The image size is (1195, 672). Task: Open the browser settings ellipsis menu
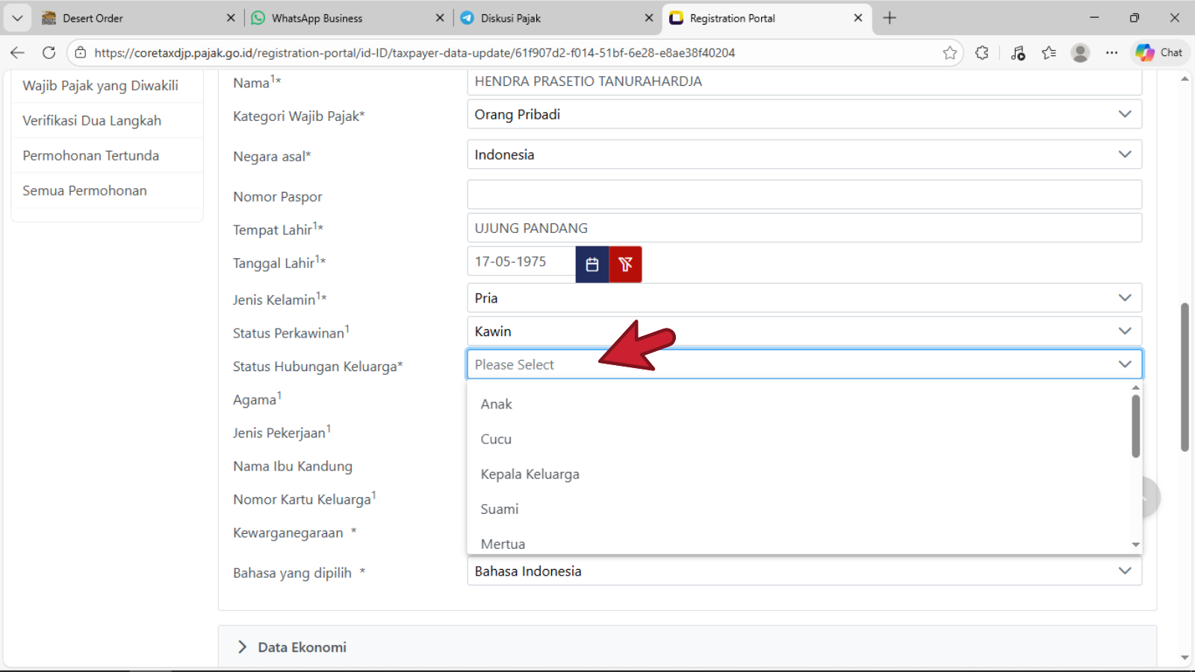[x=1112, y=53]
